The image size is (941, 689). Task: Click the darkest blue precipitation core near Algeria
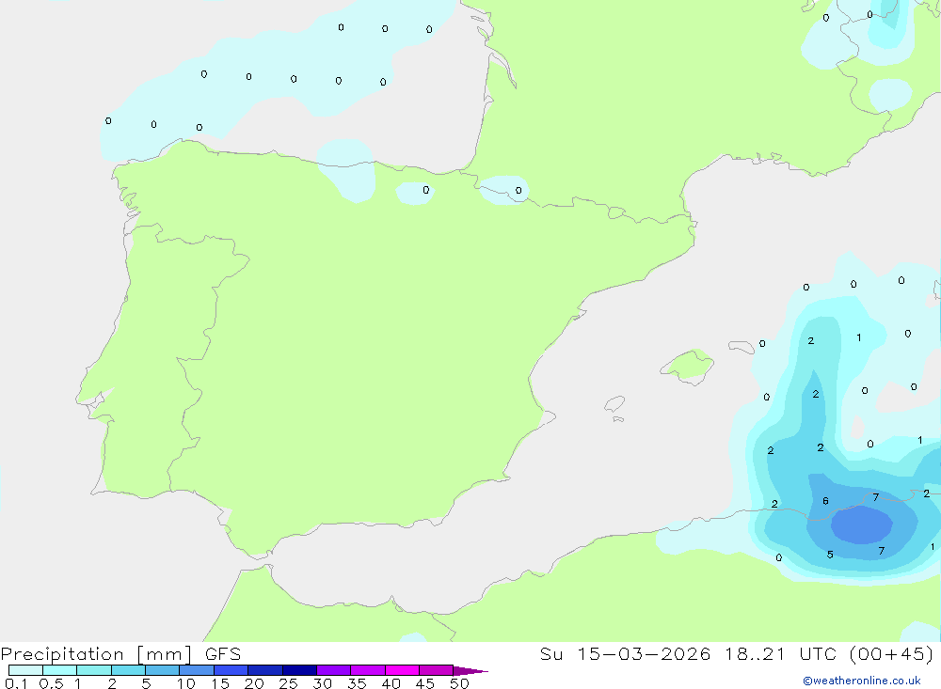pyautogui.click(x=862, y=525)
